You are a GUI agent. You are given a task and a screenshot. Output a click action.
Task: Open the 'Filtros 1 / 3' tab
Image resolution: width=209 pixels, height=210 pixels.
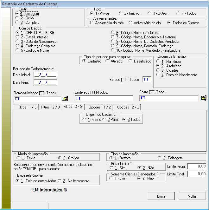(26, 107)
